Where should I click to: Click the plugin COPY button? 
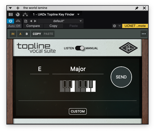(x=37, y=34)
